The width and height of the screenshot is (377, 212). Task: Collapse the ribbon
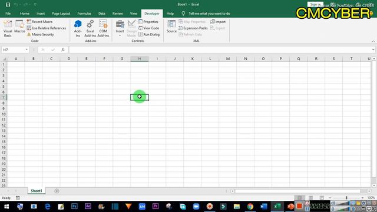point(373,41)
